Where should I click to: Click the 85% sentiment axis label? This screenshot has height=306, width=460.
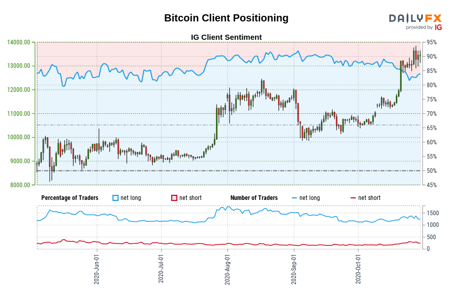tap(431, 71)
